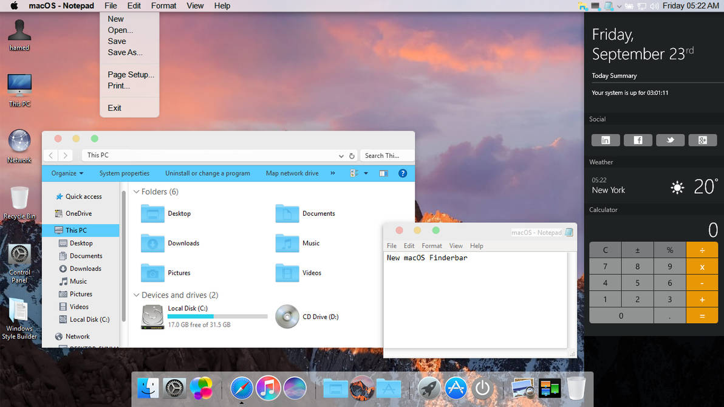Expand the address bar history dropdown
The width and height of the screenshot is (724, 407).
(x=341, y=155)
